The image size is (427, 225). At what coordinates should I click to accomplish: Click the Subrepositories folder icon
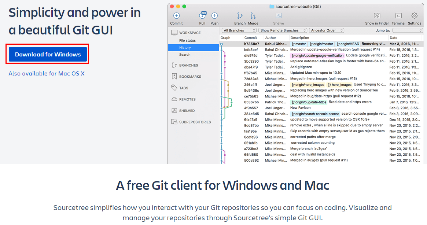click(x=174, y=122)
